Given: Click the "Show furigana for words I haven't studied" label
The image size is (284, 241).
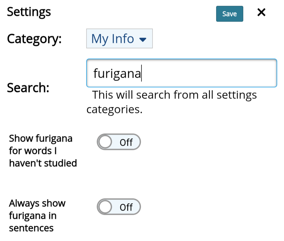Looking at the screenshot, I should 43,151.
